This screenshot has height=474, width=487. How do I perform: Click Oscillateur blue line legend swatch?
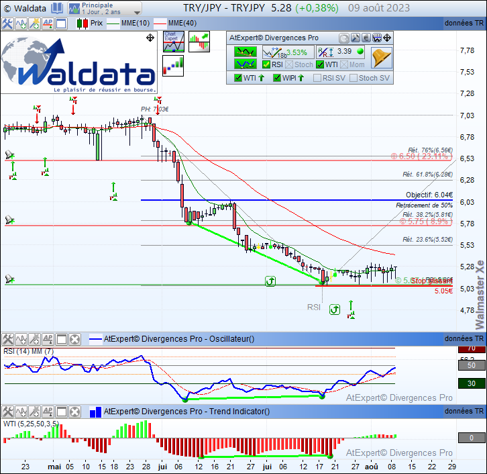[x=95, y=339]
